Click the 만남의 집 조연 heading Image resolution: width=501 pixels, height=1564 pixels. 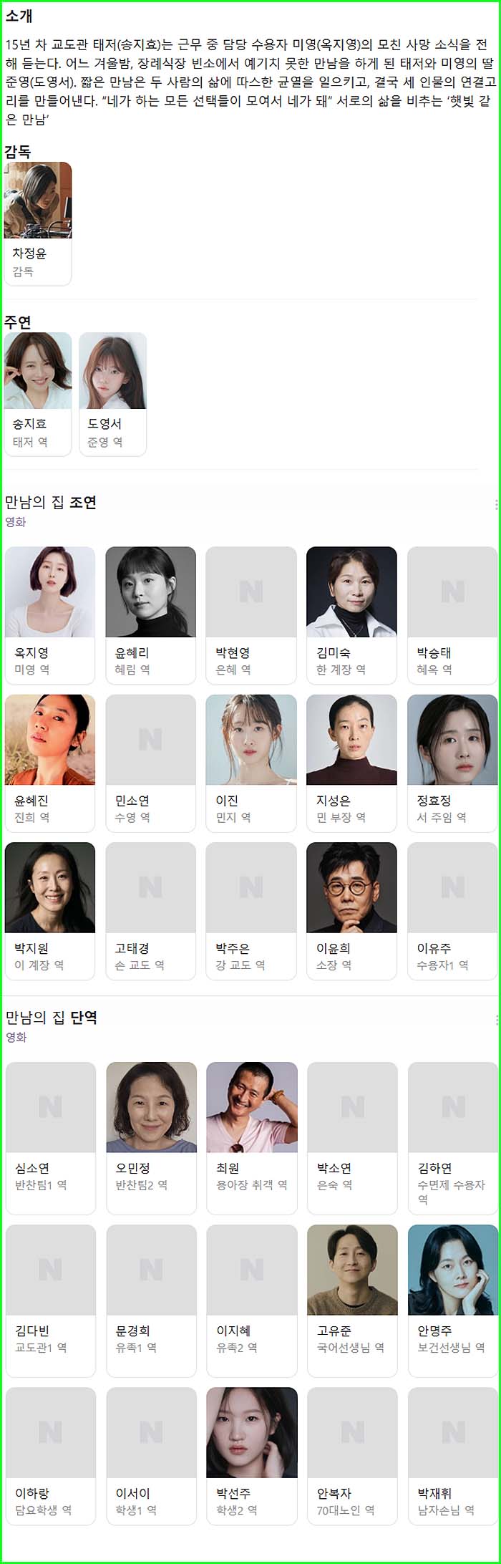[51, 503]
